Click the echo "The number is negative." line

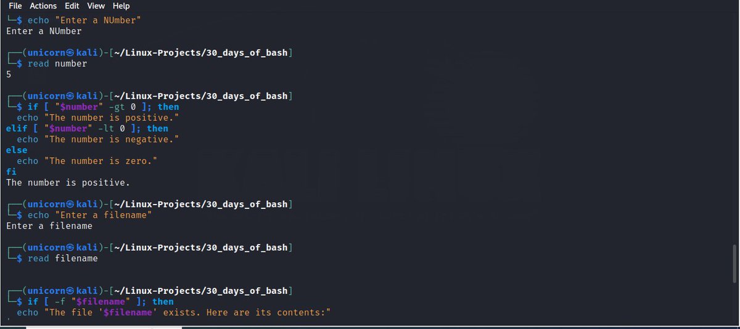click(97, 139)
